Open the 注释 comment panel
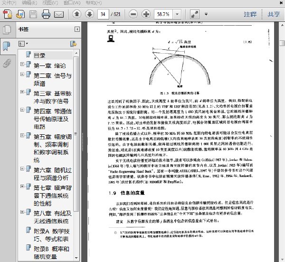Viewport: 285px width, 262px height. click(250, 14)
